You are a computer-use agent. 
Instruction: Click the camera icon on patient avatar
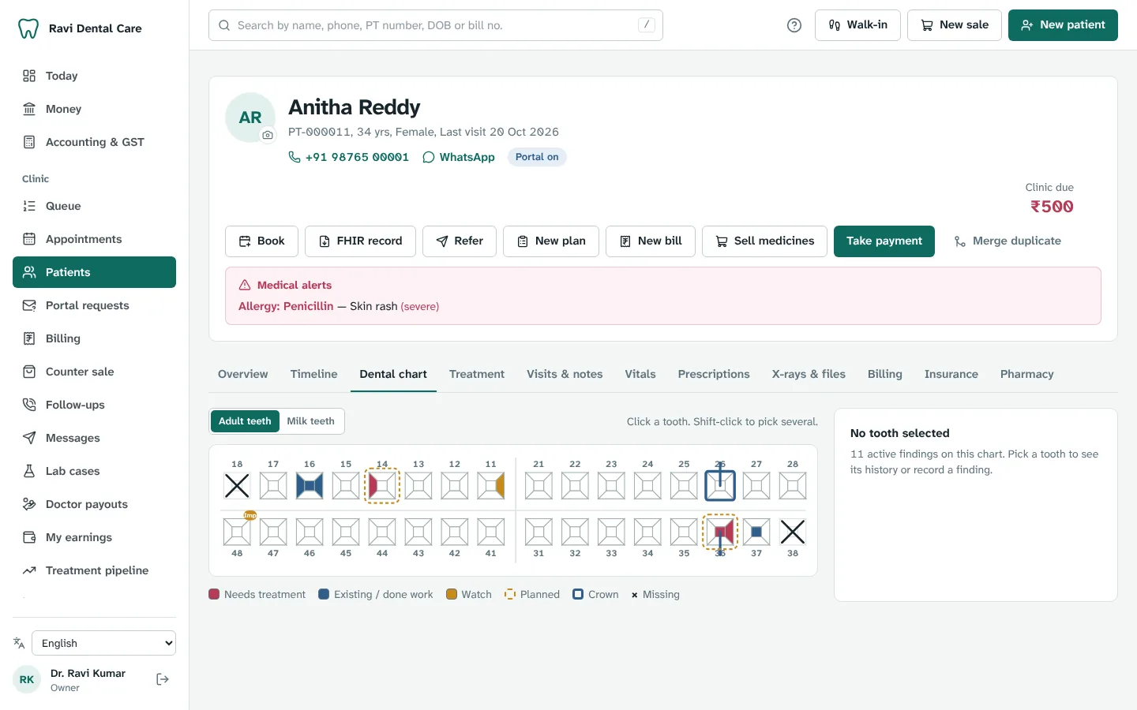[x=268, y=135]
